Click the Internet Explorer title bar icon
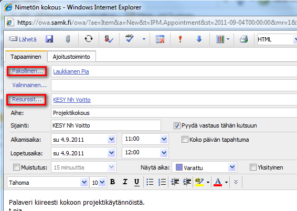The image size is (297, 211). coord(8,7)
